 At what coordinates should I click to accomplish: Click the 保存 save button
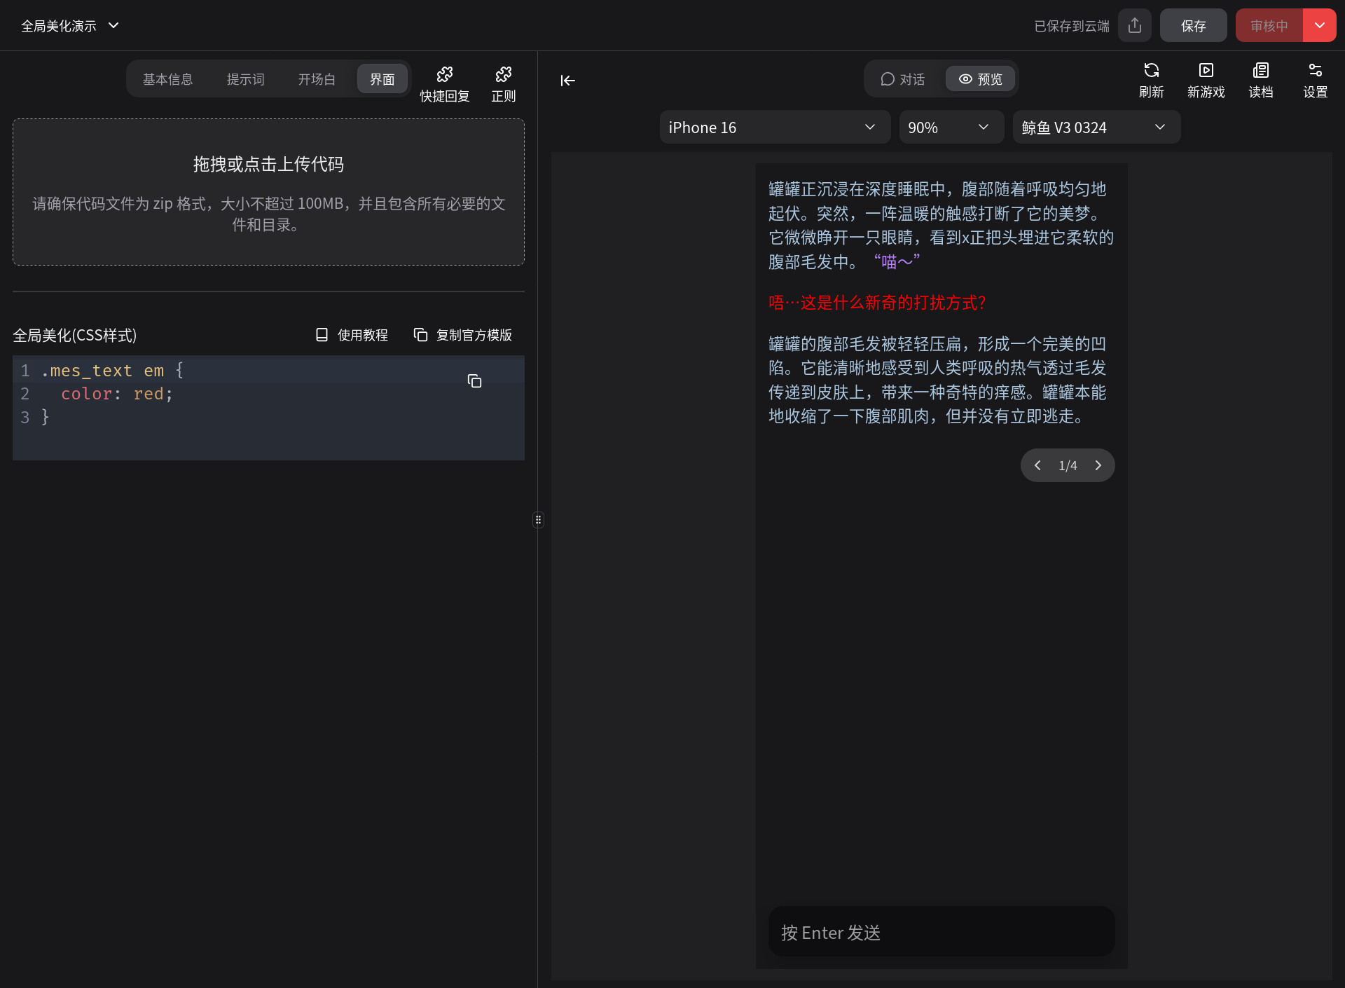1193,26
